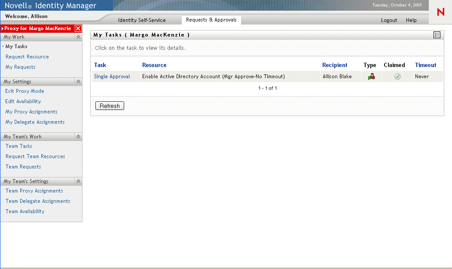The height and width of the screenshot is (269, 452).
Task: Collapse the My Team's Work section
Action: point(78,137)
